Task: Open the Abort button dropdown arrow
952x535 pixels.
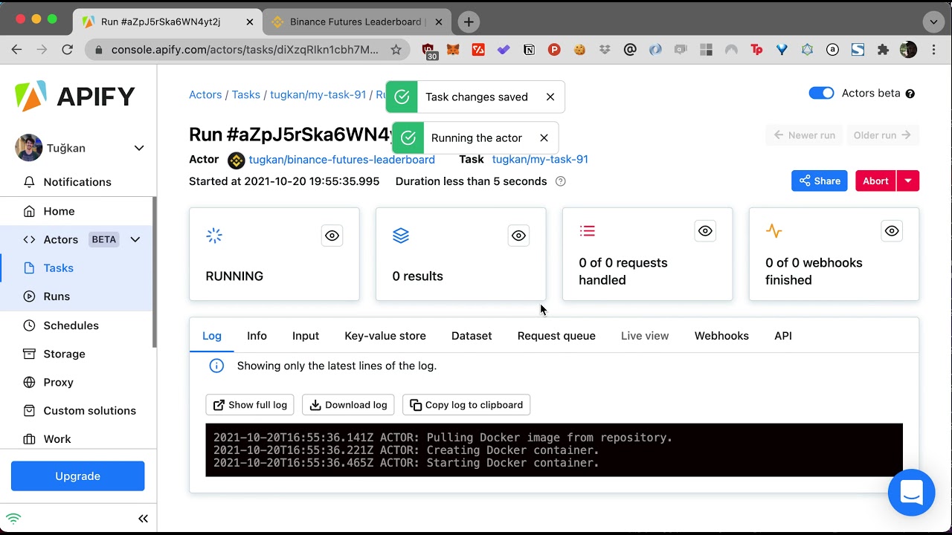Action: [908, 181]
